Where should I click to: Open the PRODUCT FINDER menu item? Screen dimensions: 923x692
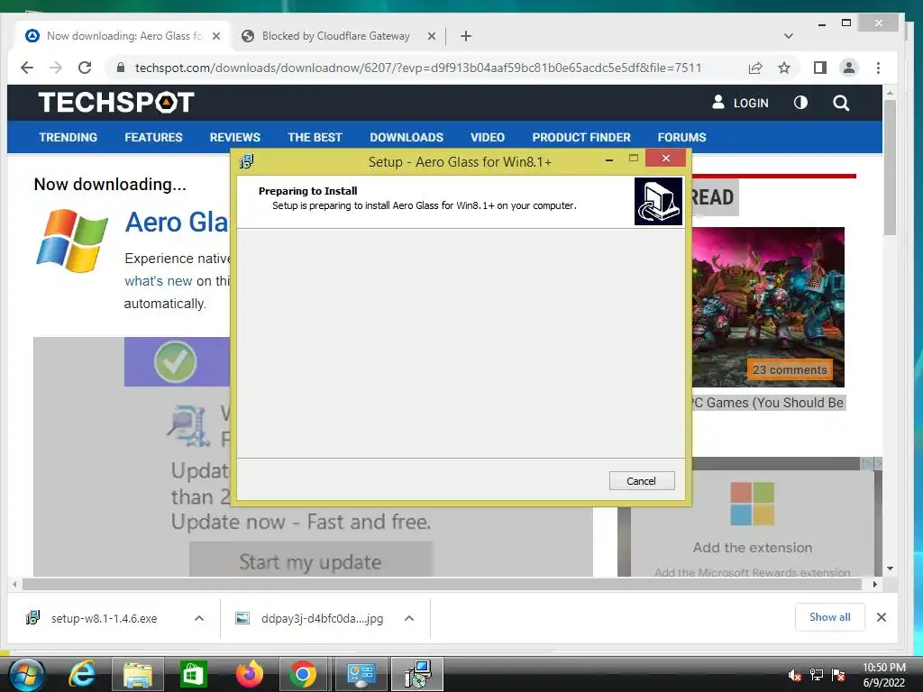[x=581, y=137]
